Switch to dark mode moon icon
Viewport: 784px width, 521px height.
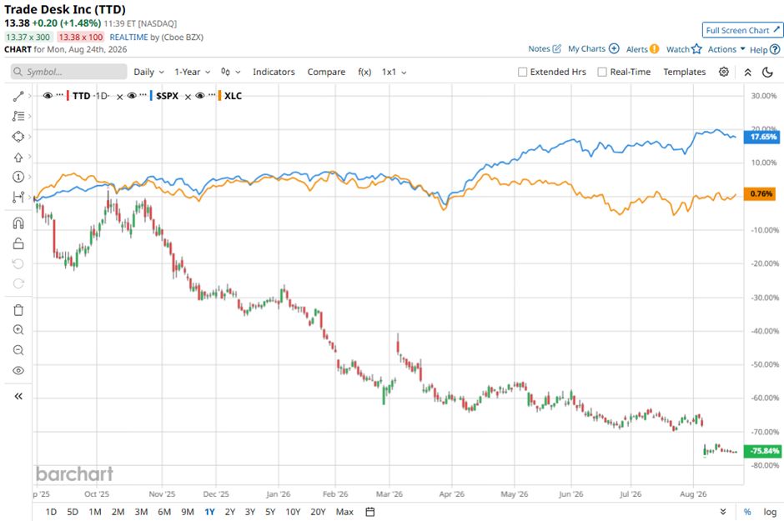767,73
